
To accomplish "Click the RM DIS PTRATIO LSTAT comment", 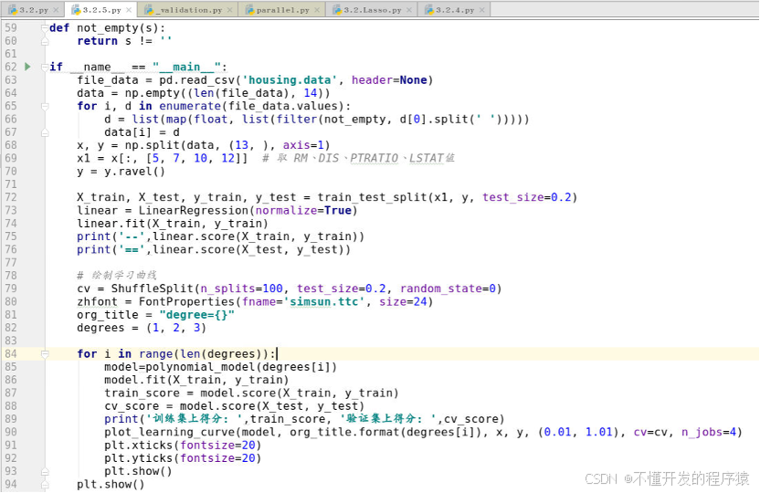I will (x=359, y=158).
